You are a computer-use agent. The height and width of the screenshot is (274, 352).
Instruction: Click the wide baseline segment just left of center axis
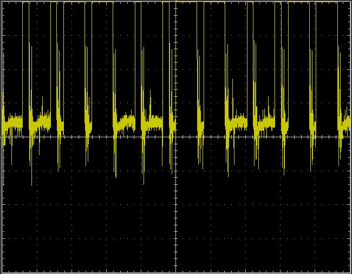click(x=153, y=123)
